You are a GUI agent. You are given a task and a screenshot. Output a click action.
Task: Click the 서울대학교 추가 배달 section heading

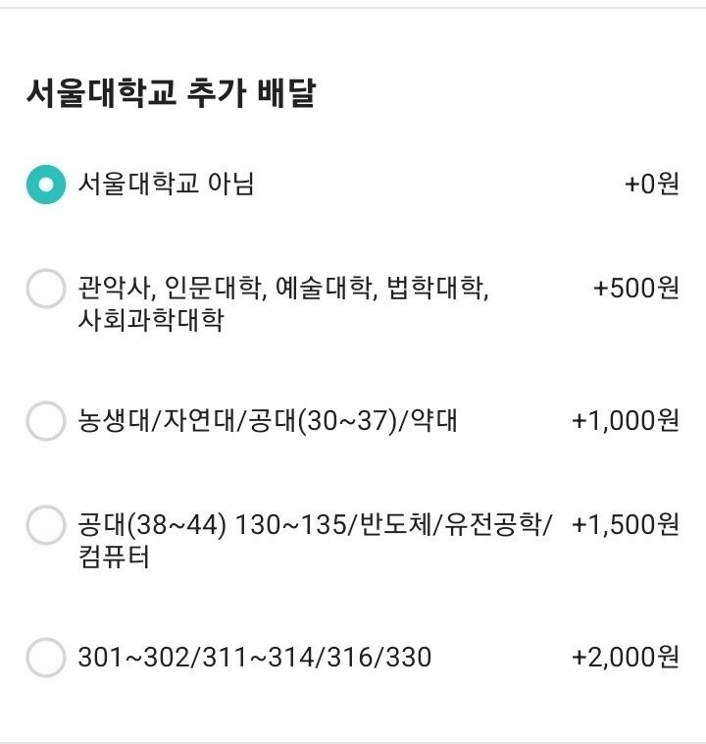click(170, 94)
